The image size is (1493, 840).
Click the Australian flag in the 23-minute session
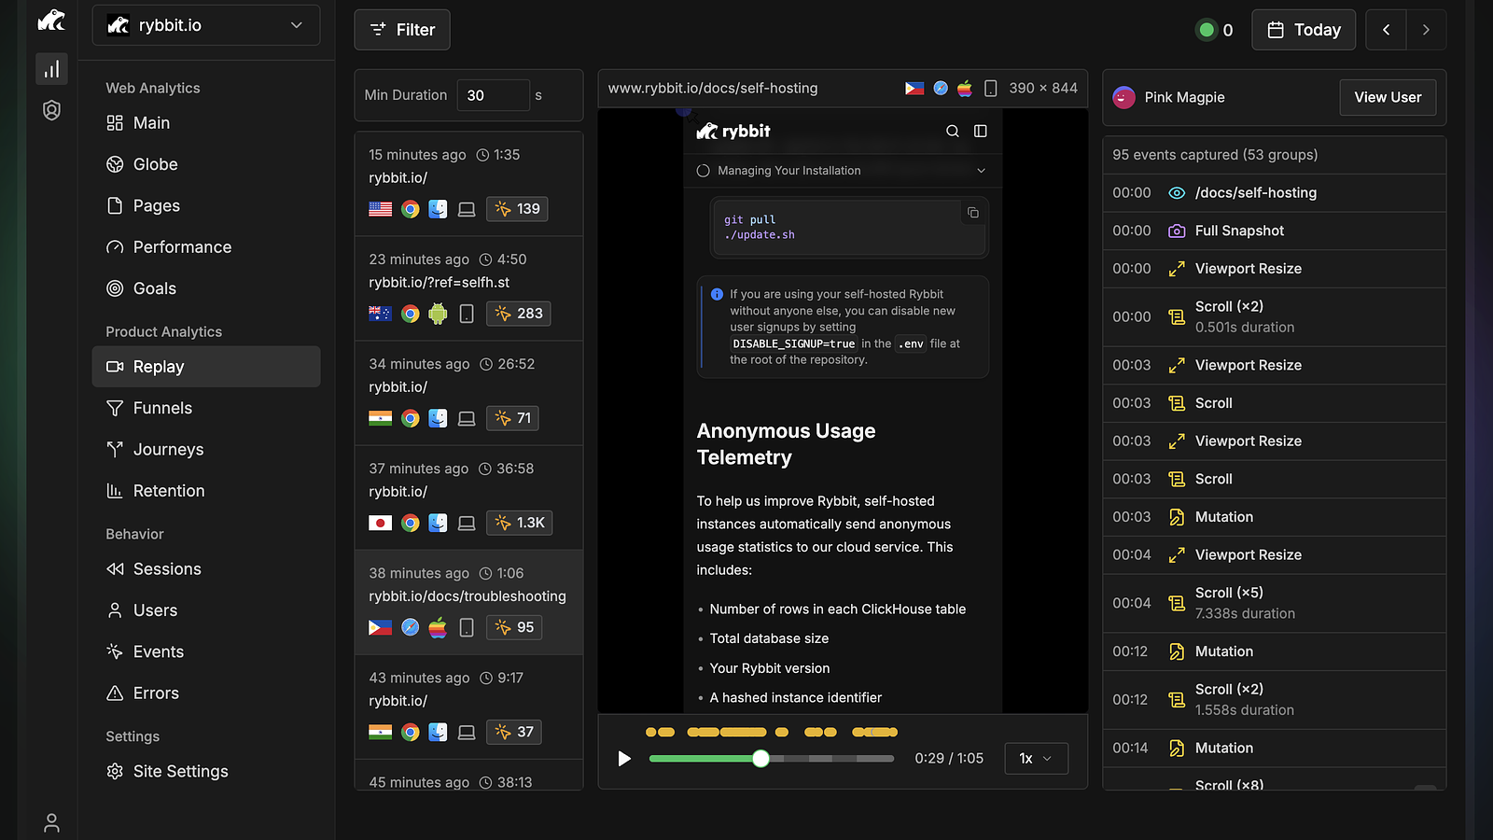(380, 314)
